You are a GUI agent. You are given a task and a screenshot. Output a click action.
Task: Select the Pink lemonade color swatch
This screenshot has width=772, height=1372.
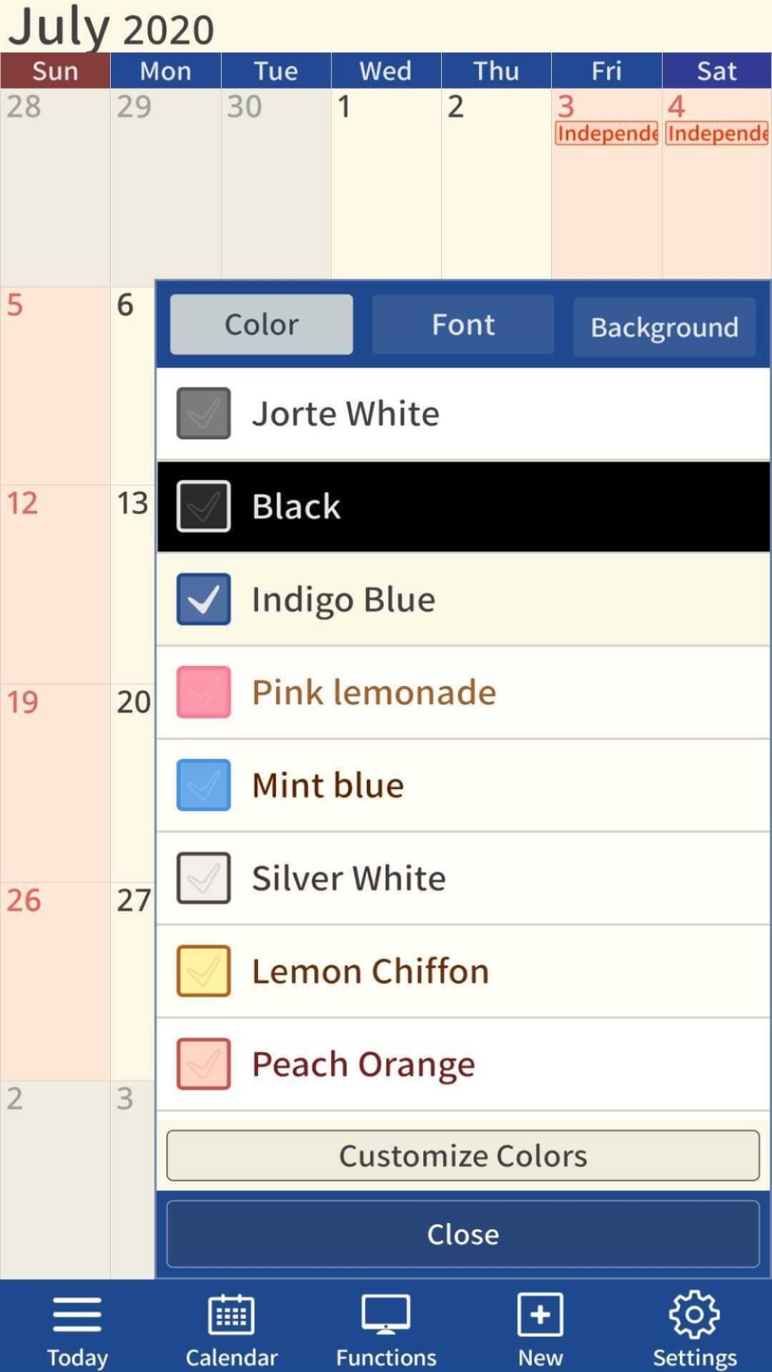pyautogui.click(x=204, y=692)
